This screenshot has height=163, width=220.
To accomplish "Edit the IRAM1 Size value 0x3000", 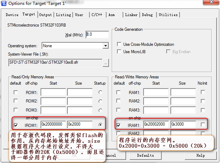I will click(183, 125).
